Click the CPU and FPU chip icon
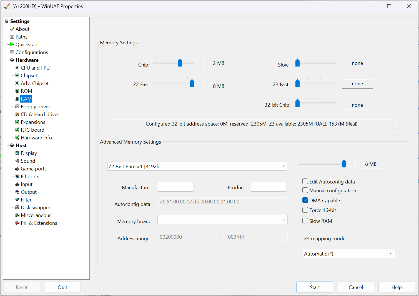The width and height of the screenshot is (419, 296). click(x=17, y=68)
